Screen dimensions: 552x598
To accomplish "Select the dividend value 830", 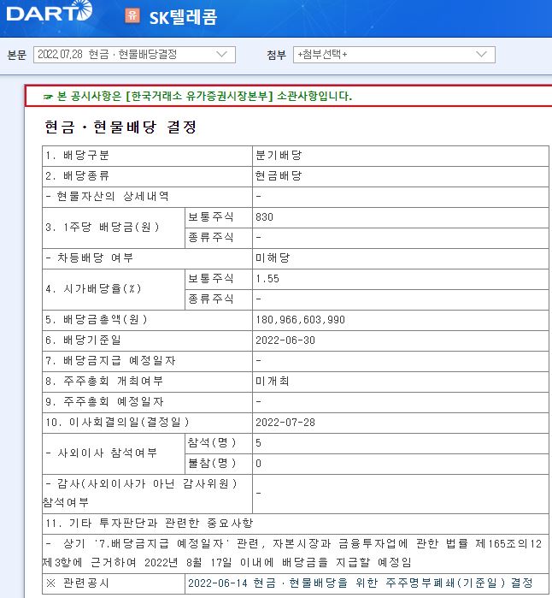I will click(264, 217).
